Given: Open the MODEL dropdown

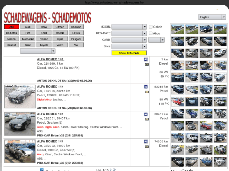Looking at the screenshot, I should (x=129, y=27).
